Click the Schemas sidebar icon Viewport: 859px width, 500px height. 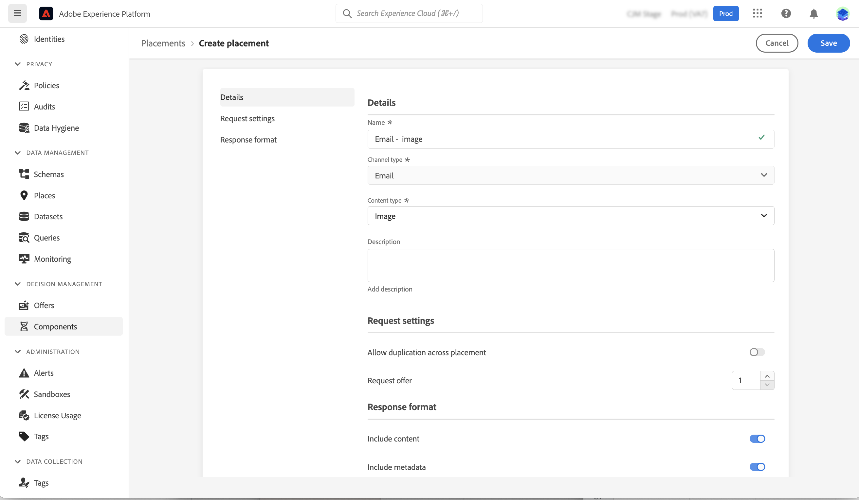(24, 174)
